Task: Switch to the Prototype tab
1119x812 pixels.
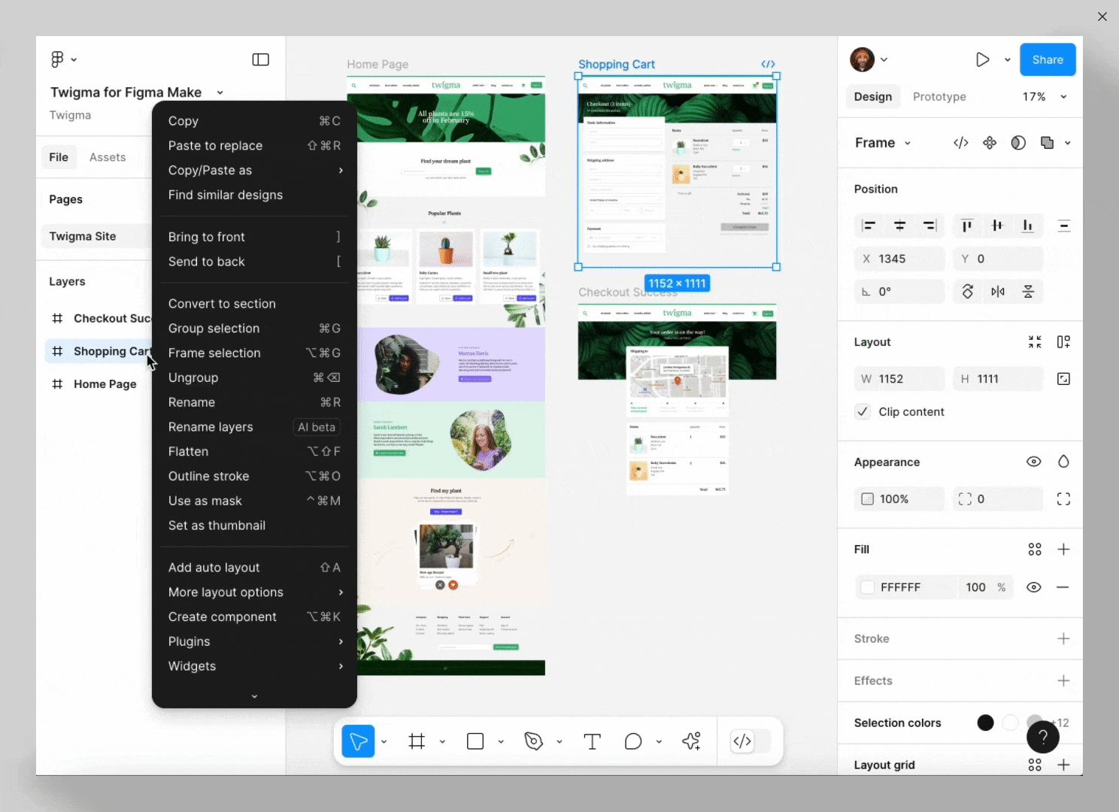Action: [939, 97]
